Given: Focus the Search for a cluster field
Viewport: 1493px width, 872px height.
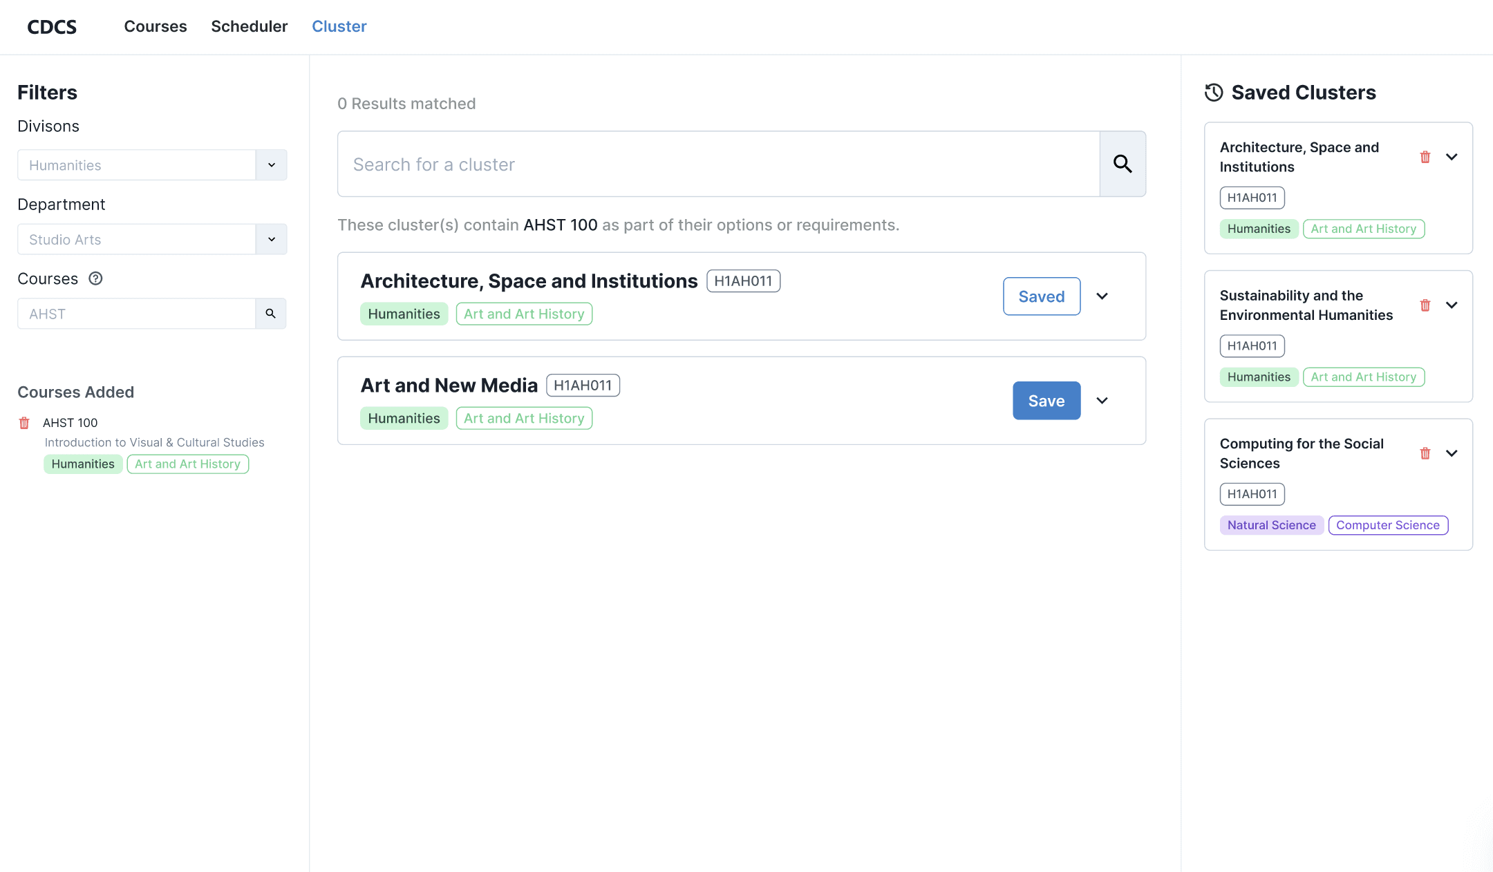Looking at the screenshot, I should click(719, 164).
